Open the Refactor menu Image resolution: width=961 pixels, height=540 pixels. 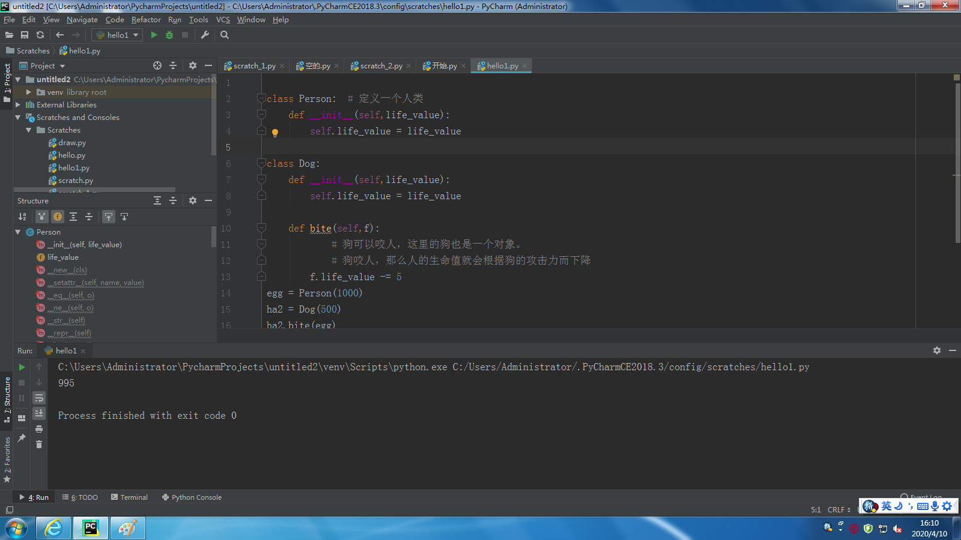pyautogui.click(x=146, y=19)
